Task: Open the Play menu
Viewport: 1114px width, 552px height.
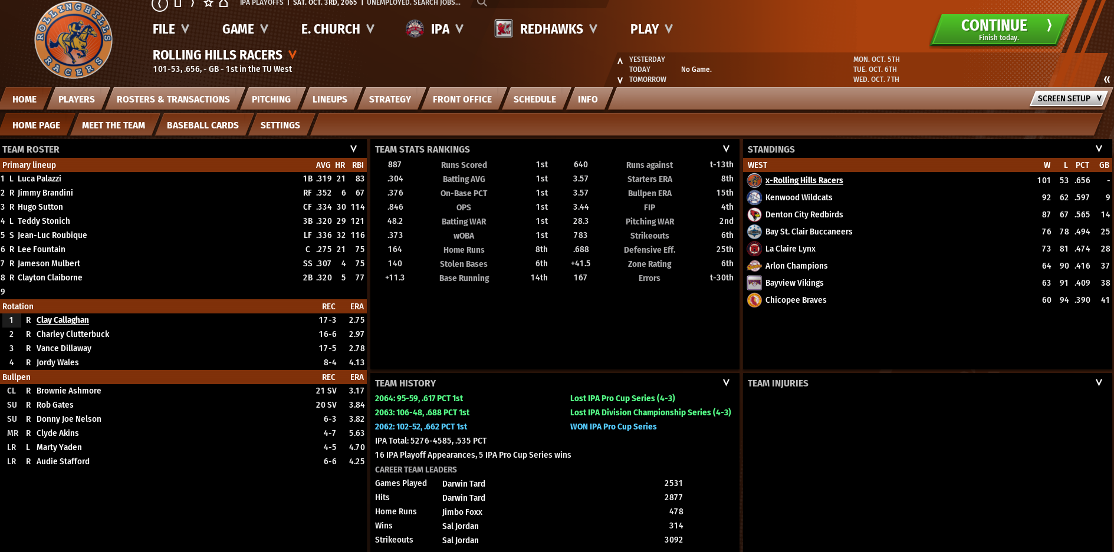Action: click(x=651, y=29)
